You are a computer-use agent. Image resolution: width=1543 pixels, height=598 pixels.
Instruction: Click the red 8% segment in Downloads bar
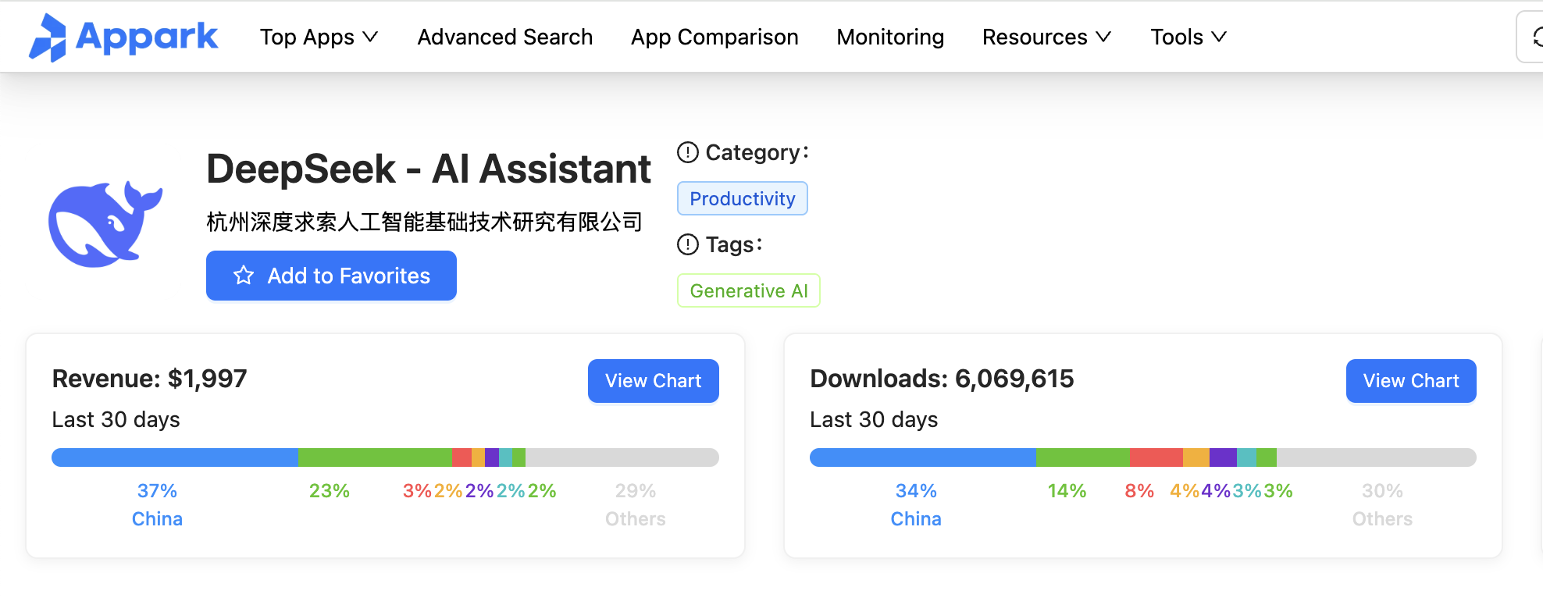1156,457
